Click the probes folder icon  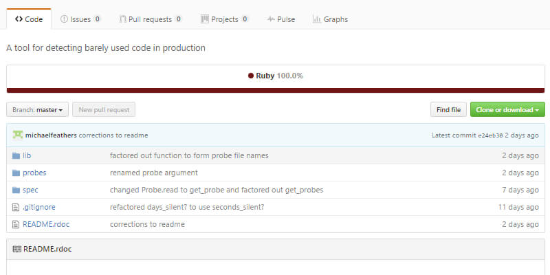coord(16,173)
